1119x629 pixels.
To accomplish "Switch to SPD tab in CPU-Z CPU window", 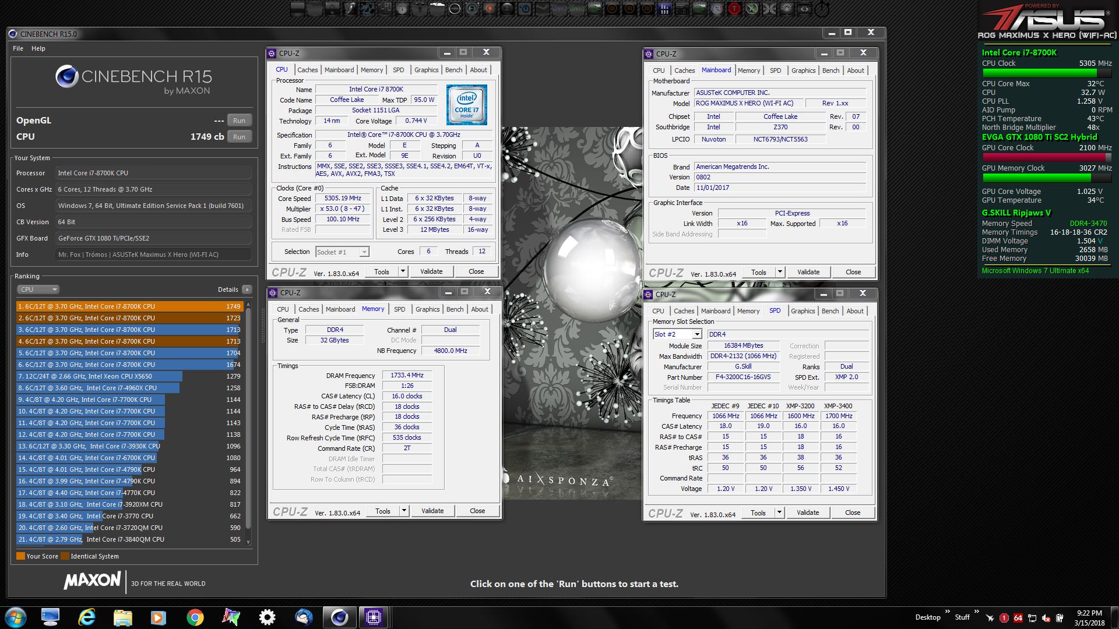I will [x=399, y=70].
